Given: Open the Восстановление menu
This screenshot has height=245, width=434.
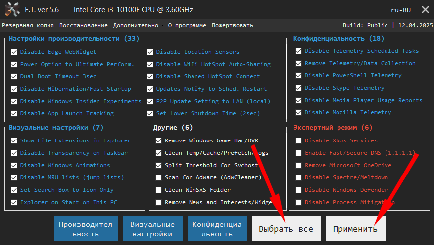Looking at the screenshot, I should tap(84, 25).
